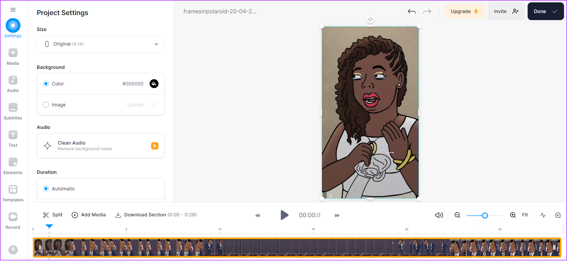Click the #000000 hex color value

pyautogui.click(x=133, y=84)
